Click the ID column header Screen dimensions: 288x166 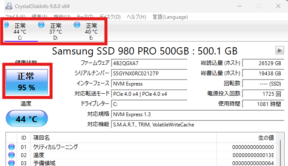pyautogui.click(x=23, y=137)
